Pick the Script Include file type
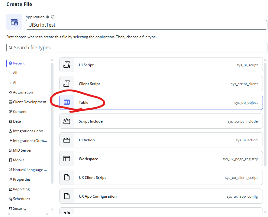Viewport: 268px width, 217px height. tap(161, 121)
